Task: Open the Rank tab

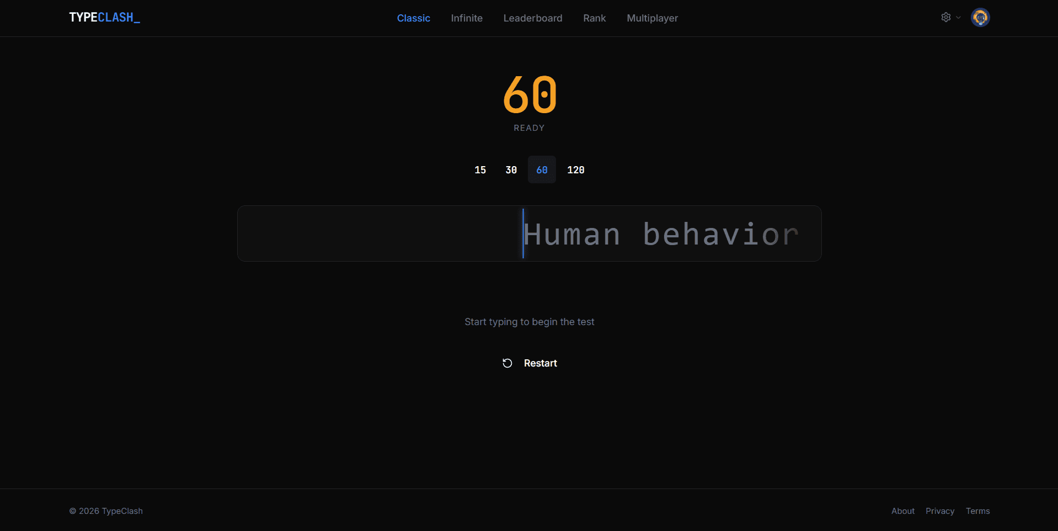Action: click(x=595, y=18)
